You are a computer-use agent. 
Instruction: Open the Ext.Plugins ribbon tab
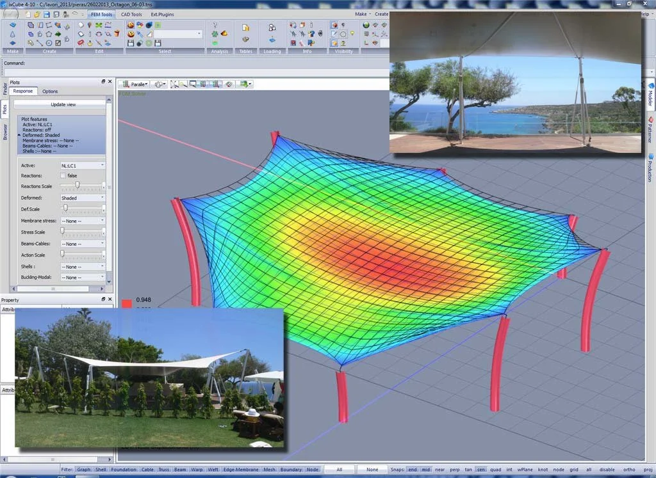click(162, 14)
